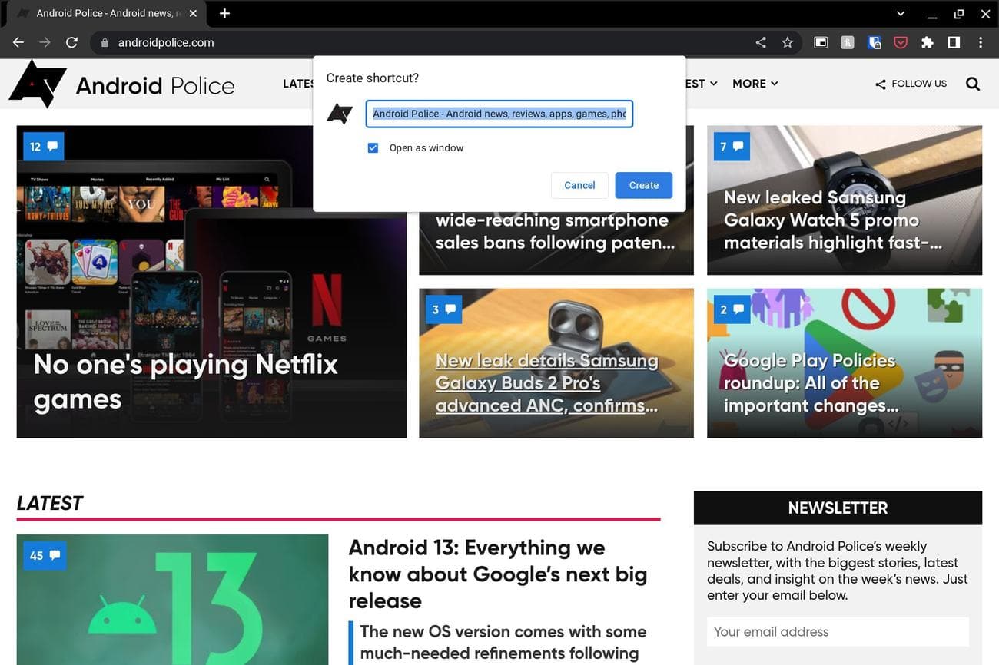Screen dimensions: 999x665
Task: Reload the page with the refresh icon
Action: pos(71,43)
